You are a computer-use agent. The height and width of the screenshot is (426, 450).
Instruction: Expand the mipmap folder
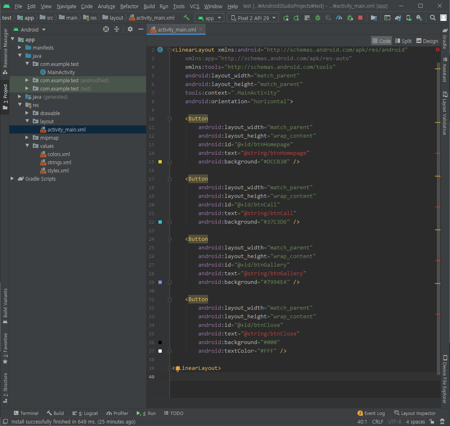click(27, 138)
